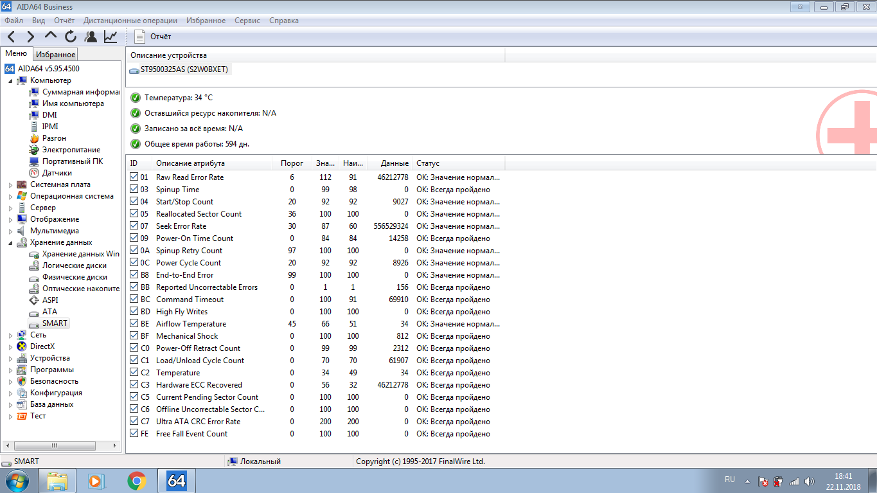Expand the DirectX tree node
This screenshot has width=877, height=493.
click(10, 347)
